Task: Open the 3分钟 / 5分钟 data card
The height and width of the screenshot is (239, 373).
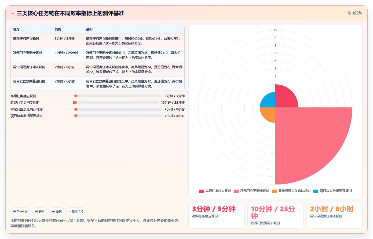Action: tap(217, 215)
